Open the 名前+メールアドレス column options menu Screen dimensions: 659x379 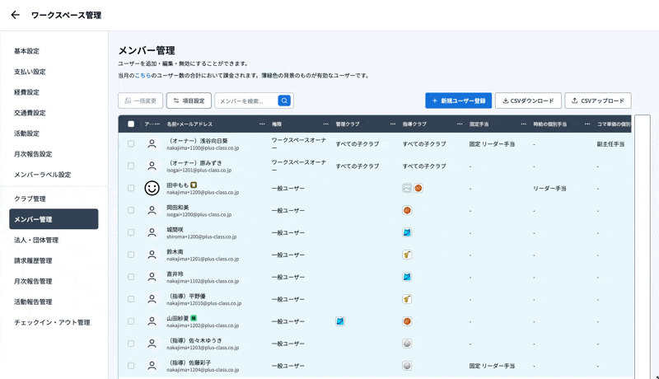(262, 124)
